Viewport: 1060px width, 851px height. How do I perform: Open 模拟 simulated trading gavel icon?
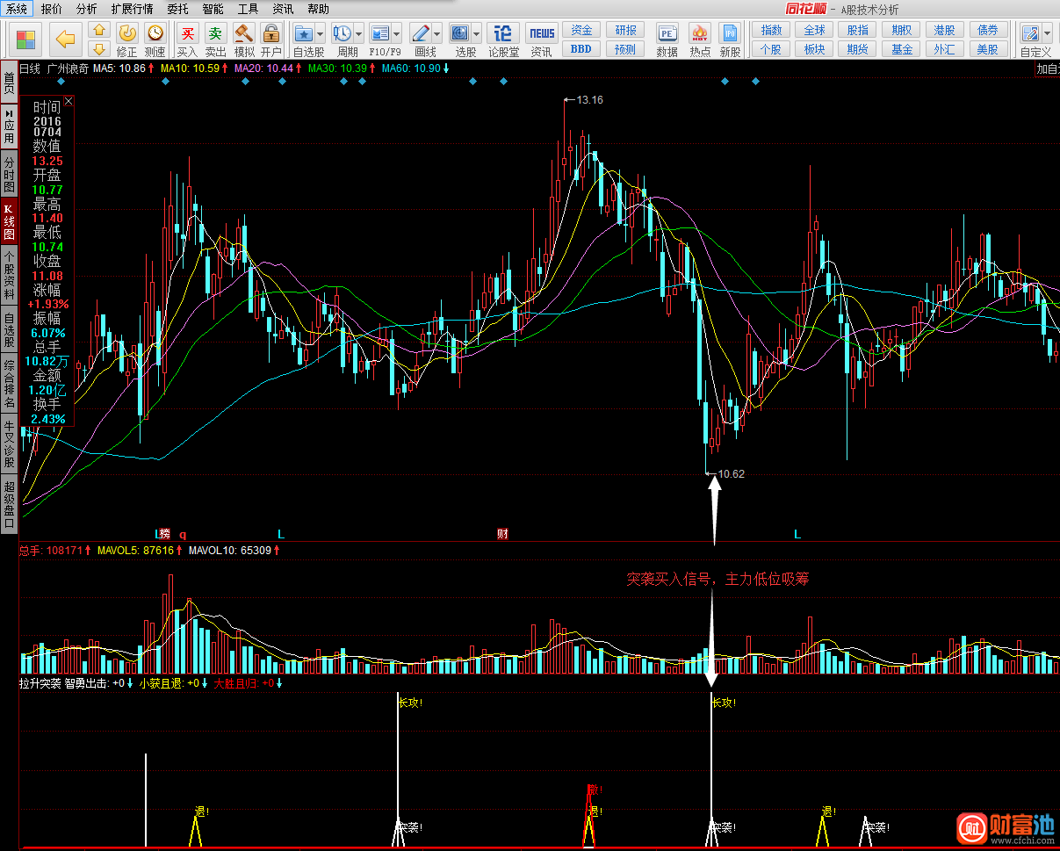[243, 33]
